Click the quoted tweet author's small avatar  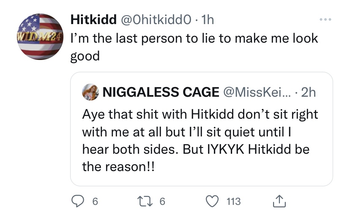[x=90, y=92]
